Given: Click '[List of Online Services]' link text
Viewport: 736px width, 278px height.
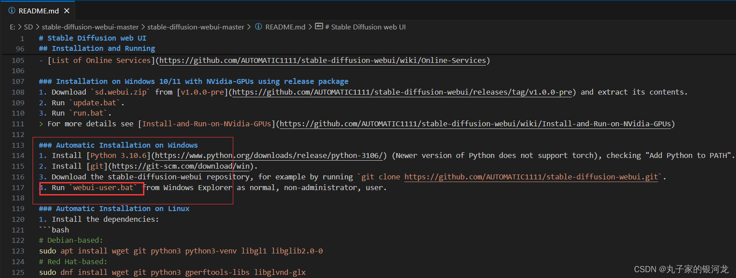Looking at the screenshot, I should (x=101, y=60).
